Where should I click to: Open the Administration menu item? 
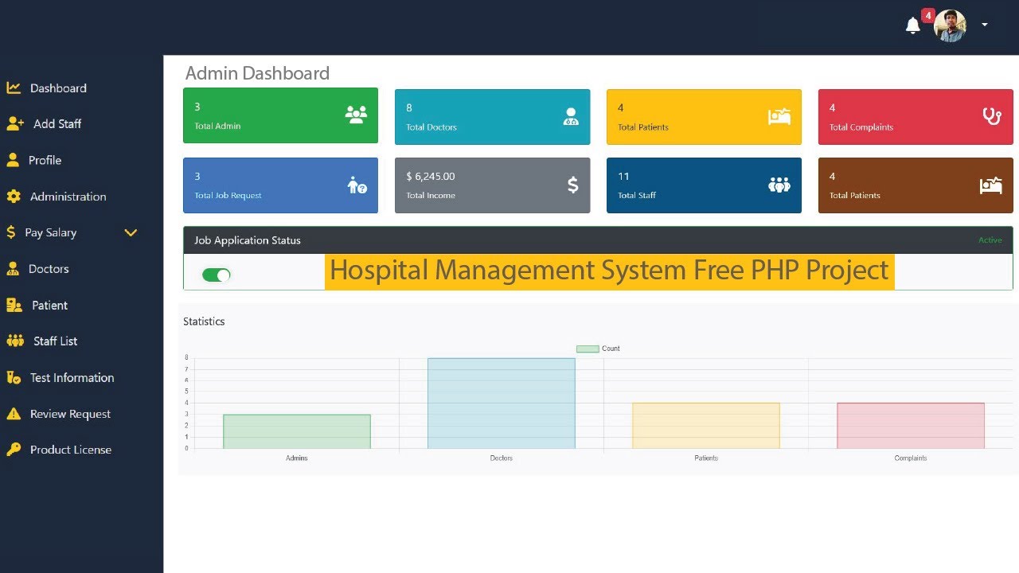[x=68, y=197]
